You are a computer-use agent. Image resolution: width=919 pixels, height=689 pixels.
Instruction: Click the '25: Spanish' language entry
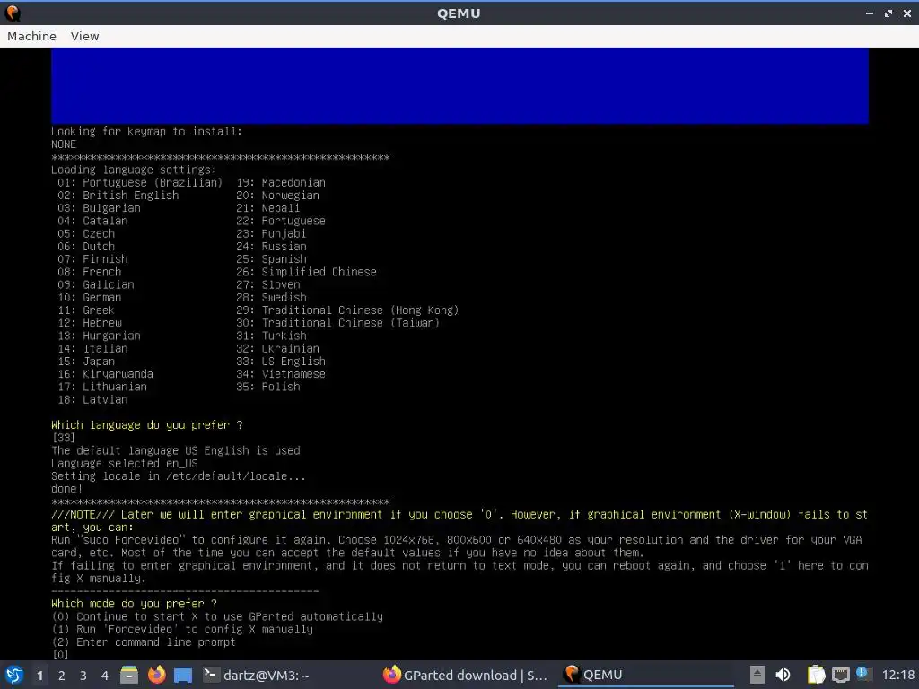(271, 259)
